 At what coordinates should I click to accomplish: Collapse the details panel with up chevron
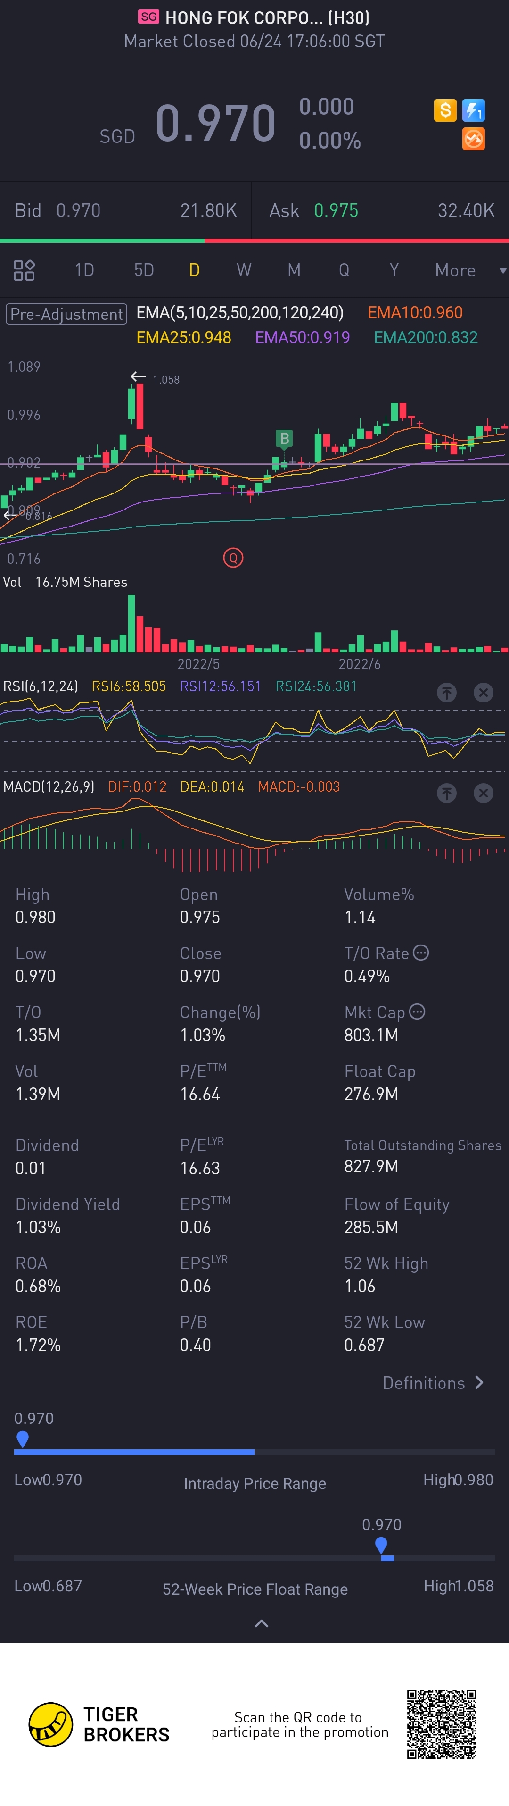261,1623
